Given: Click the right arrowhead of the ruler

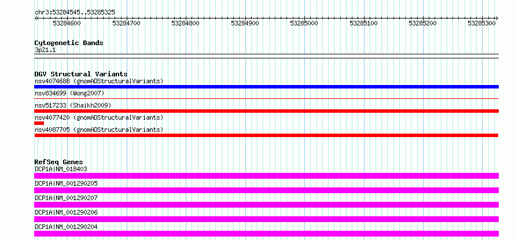Looking at the screenshot, I should click(x=496, y=18).
